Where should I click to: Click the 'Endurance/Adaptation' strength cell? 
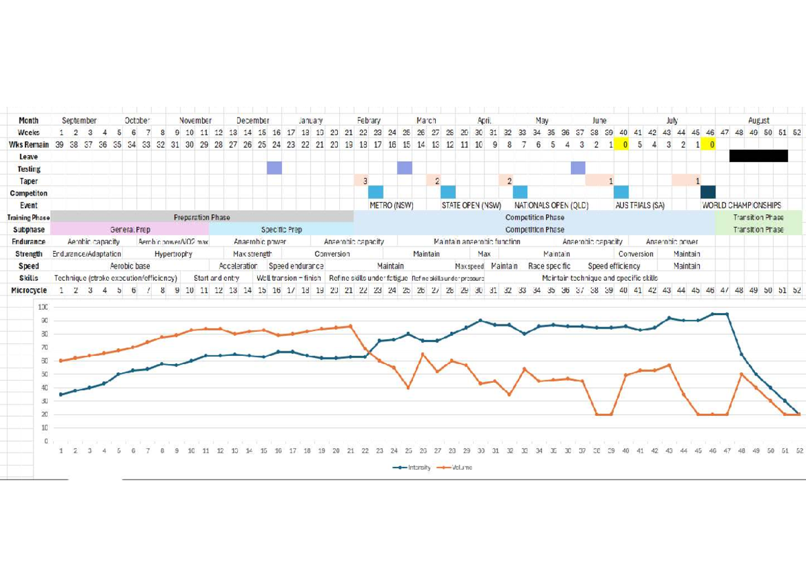[x=87, y=253]
